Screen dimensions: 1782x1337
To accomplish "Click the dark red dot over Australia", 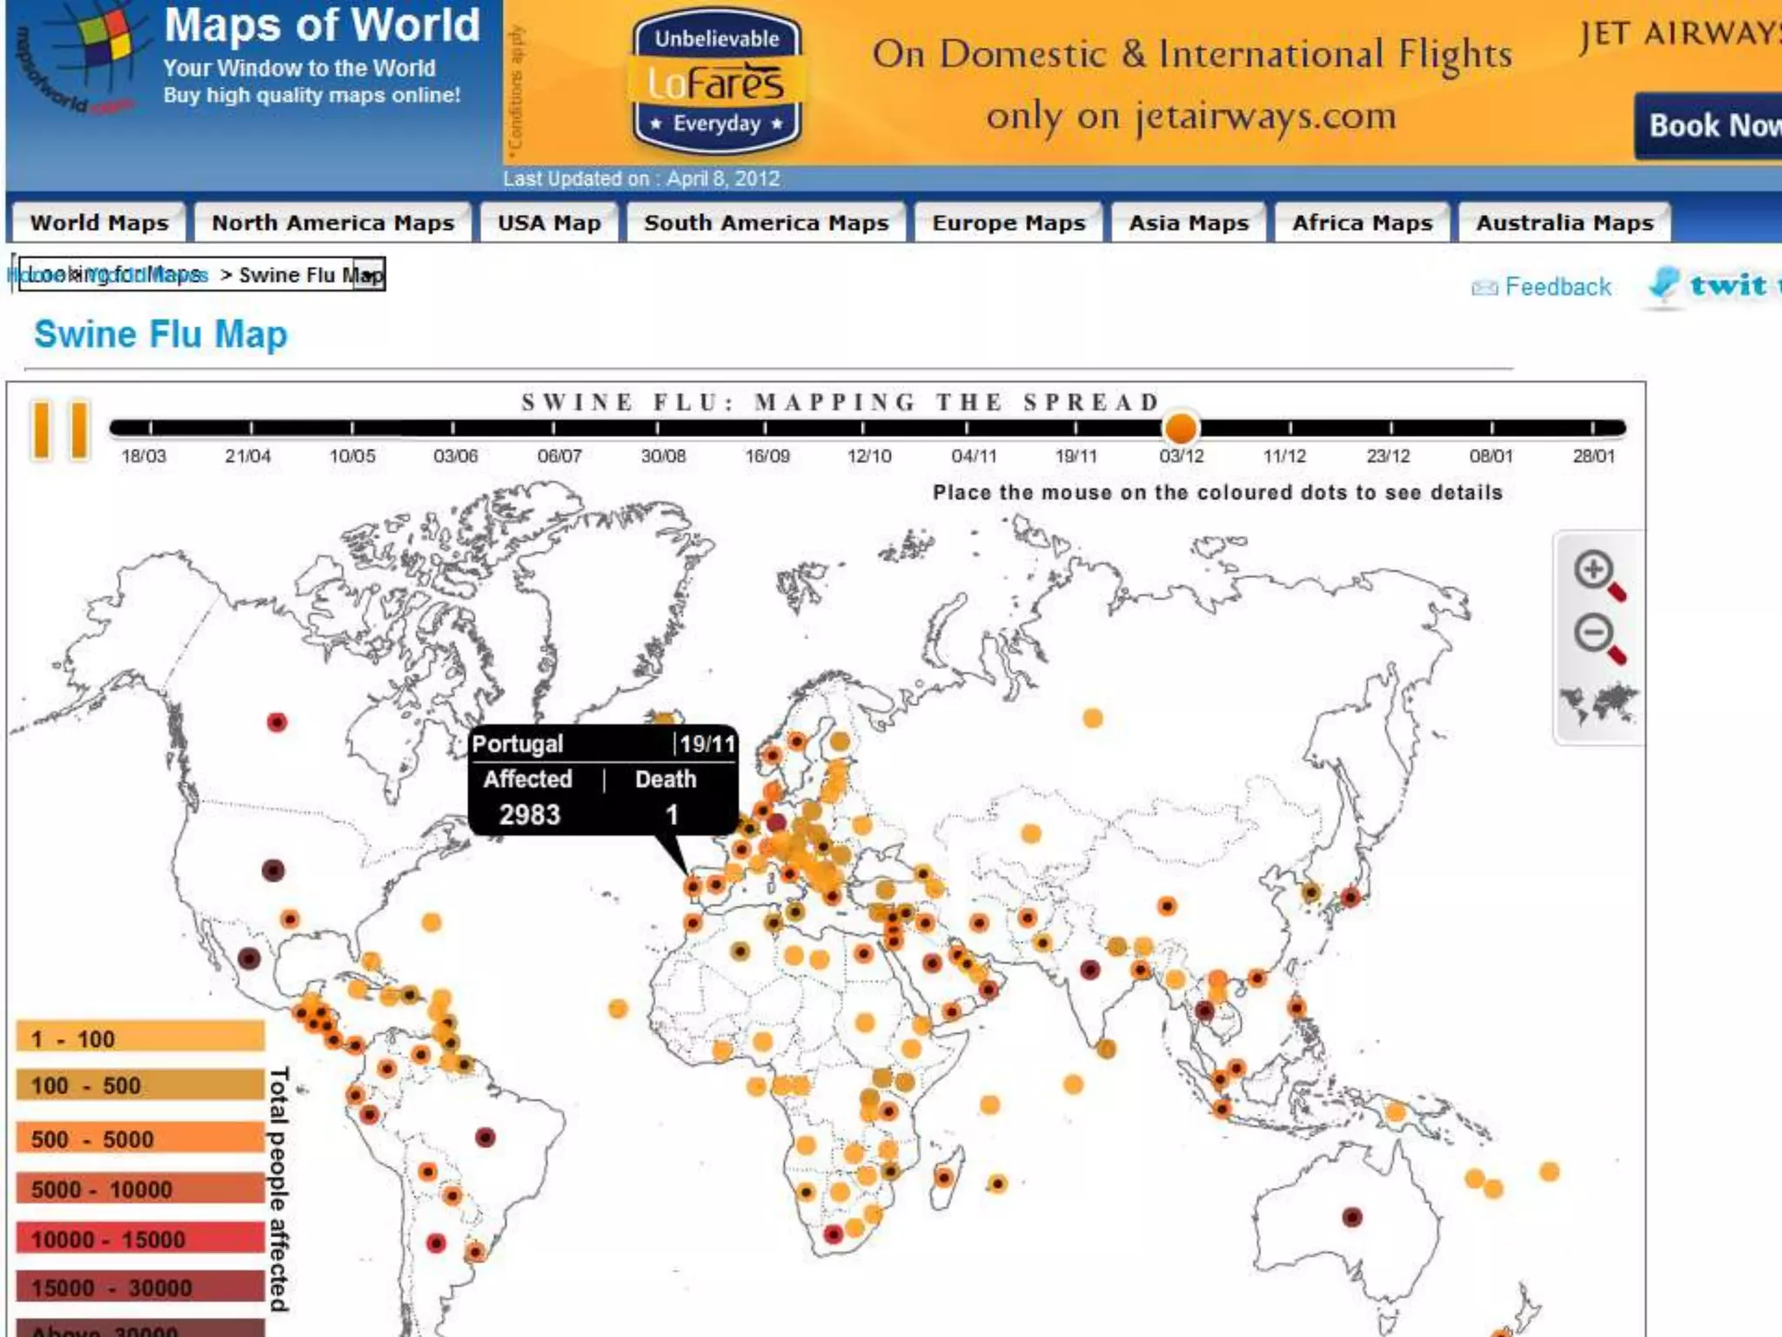I will pyautogui.click(x=1351, y=1217).
